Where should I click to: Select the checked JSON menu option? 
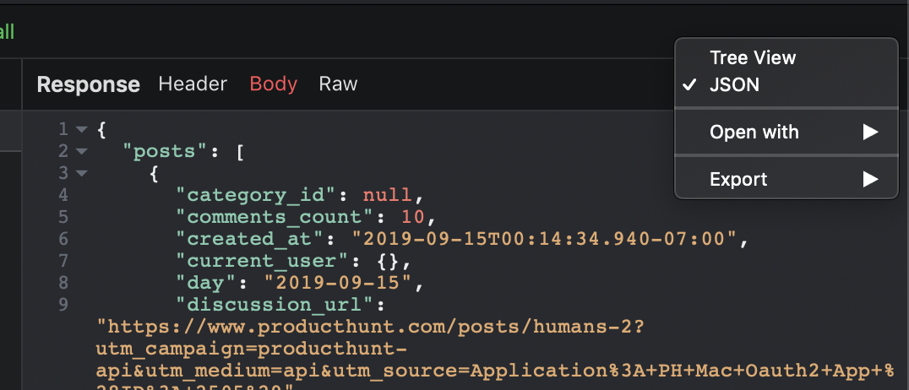pyautogui.click(x=787, y=85)
